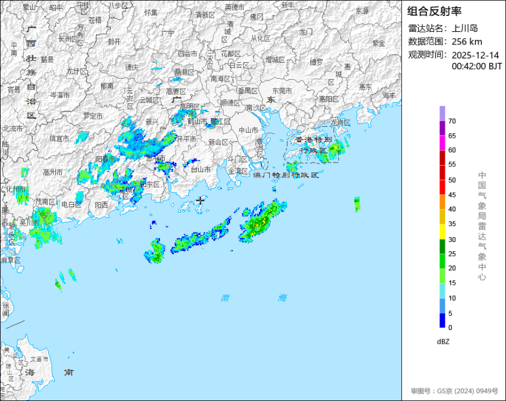Image resolution: width=506 pixels, height=401 pixels.
Task: Click the 阳西 map label
Action: tap(101, 205)
